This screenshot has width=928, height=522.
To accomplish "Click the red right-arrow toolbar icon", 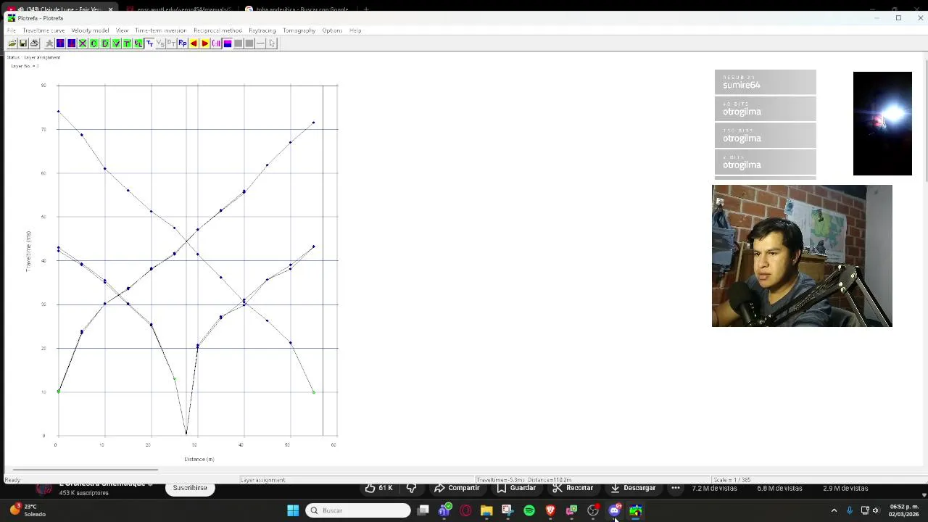I will pos(204,43).
